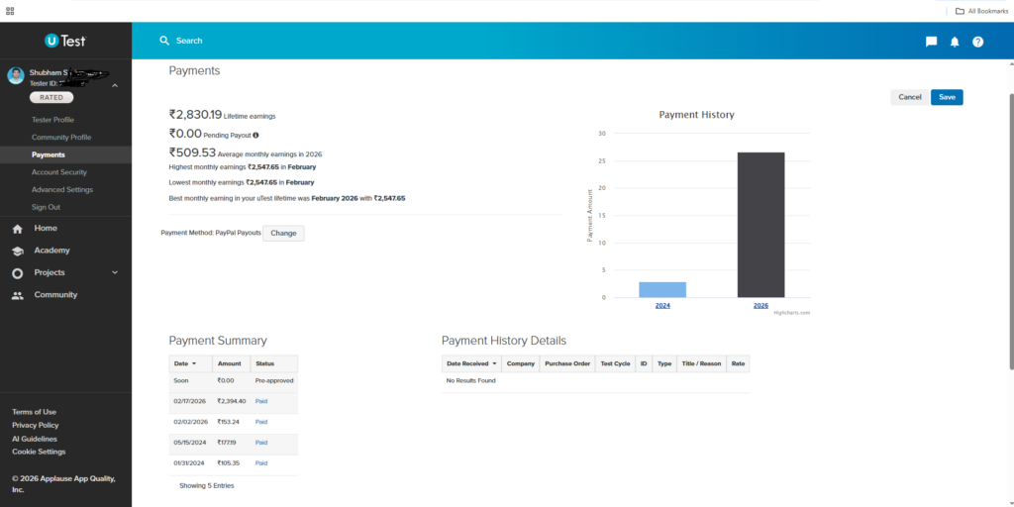Click Sign Out in sidebar
Image resolution: width=1014 pixels, height=507 pixels.
pos(46,207)
